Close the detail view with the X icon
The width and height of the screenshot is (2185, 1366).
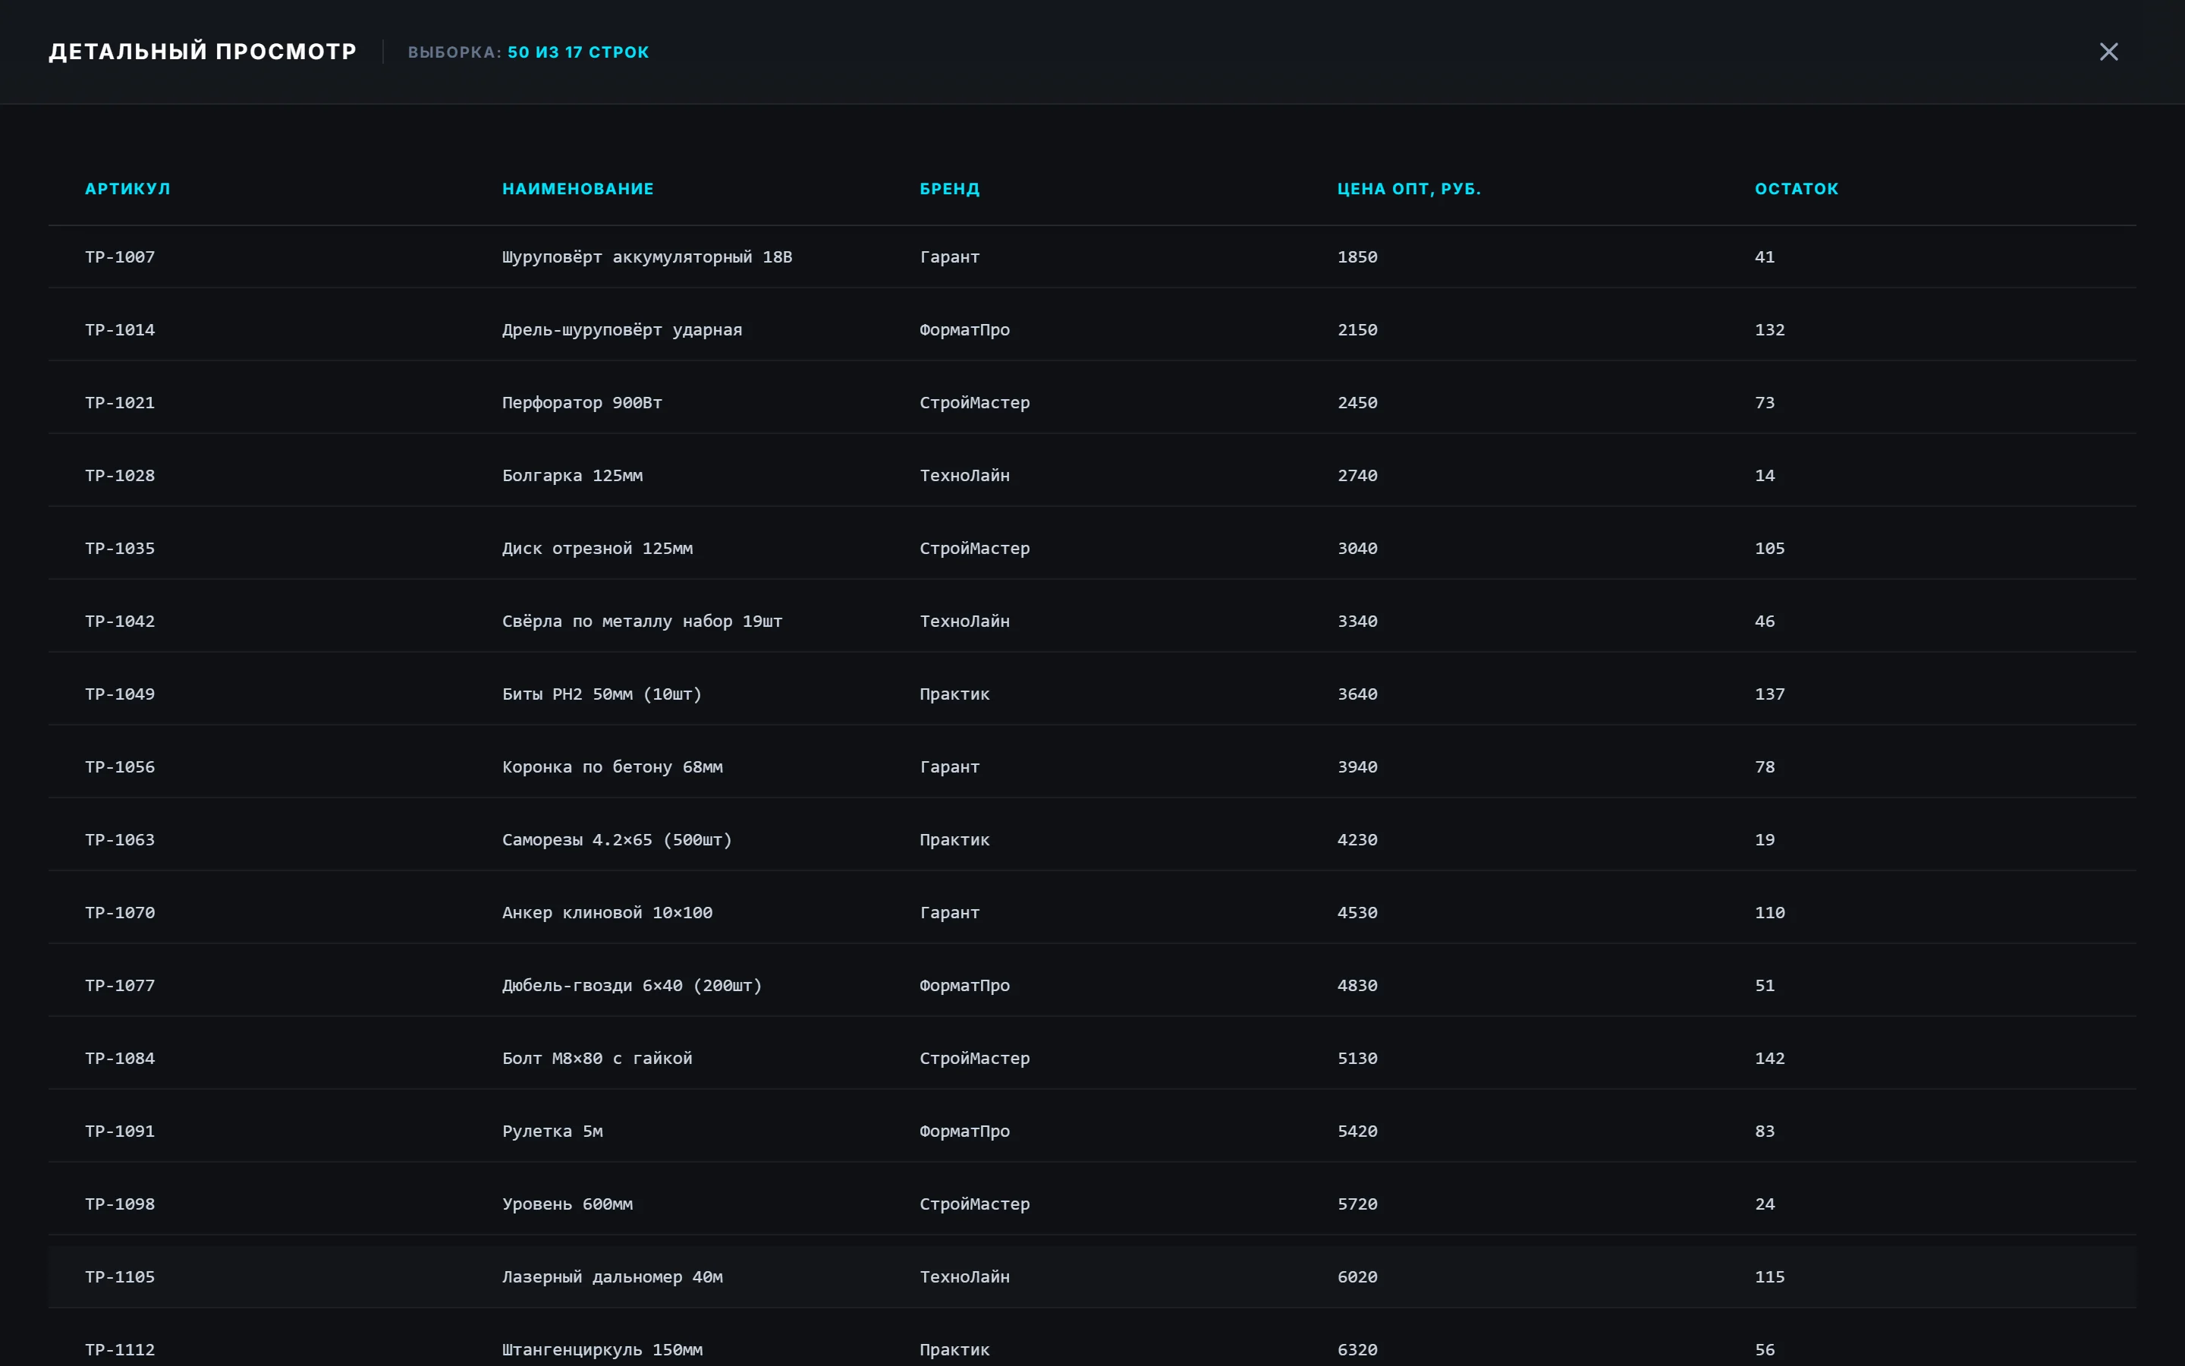pos(2108,52)
